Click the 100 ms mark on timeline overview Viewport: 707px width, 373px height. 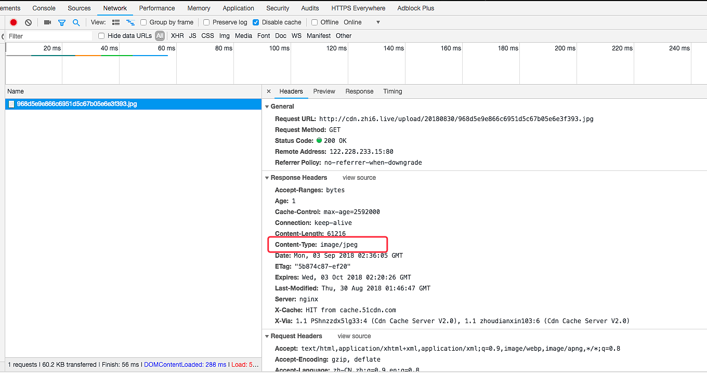[279, 48]
